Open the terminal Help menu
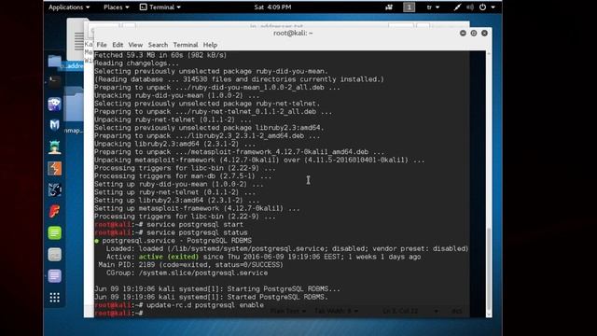This screenshot has height=336, width=597. (x=210, y=45)
